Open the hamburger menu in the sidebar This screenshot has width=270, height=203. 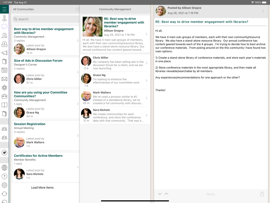(4, 9)
